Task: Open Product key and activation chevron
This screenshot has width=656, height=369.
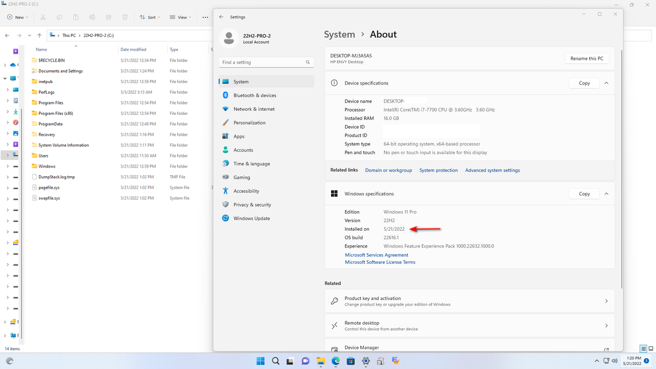Action: (x=606, y=301)
